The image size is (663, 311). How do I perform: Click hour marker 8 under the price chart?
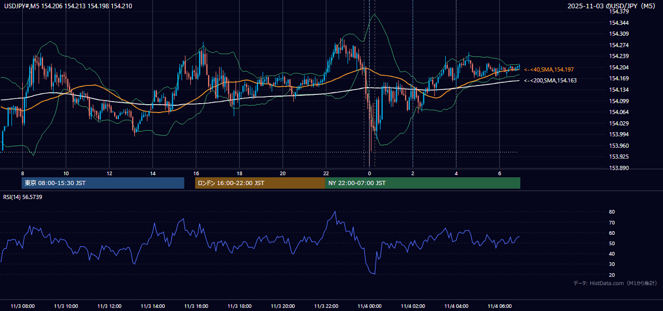[23, 173]
